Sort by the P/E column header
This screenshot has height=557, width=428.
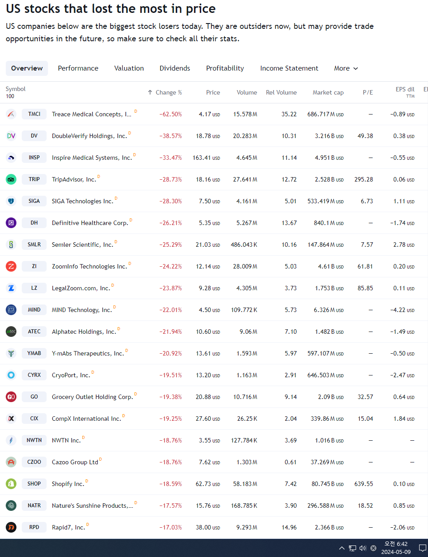coord(368,92)
